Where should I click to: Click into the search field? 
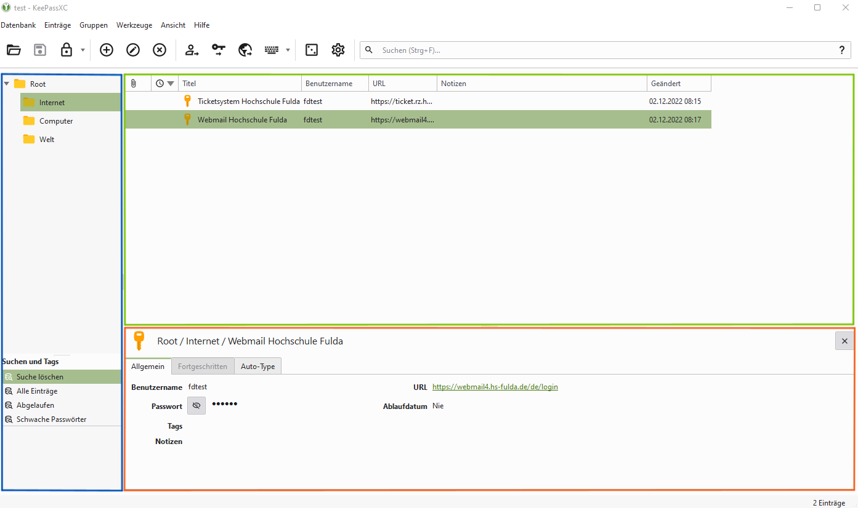pos(604,50)
